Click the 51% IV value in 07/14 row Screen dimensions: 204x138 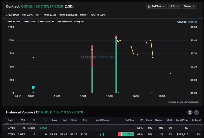pos(140,128)
